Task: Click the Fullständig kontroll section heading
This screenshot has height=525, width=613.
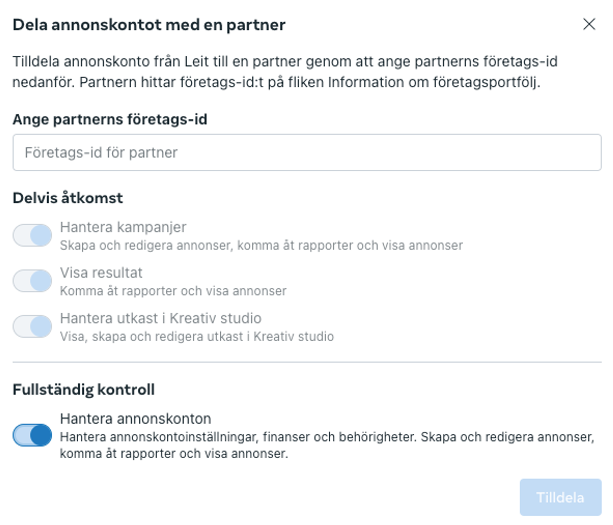Action: click(x=84, y=389)
